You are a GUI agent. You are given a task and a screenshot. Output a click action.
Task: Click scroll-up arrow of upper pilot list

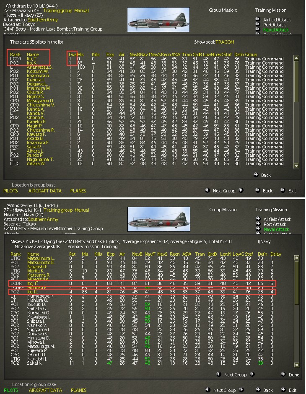(296, 58)
